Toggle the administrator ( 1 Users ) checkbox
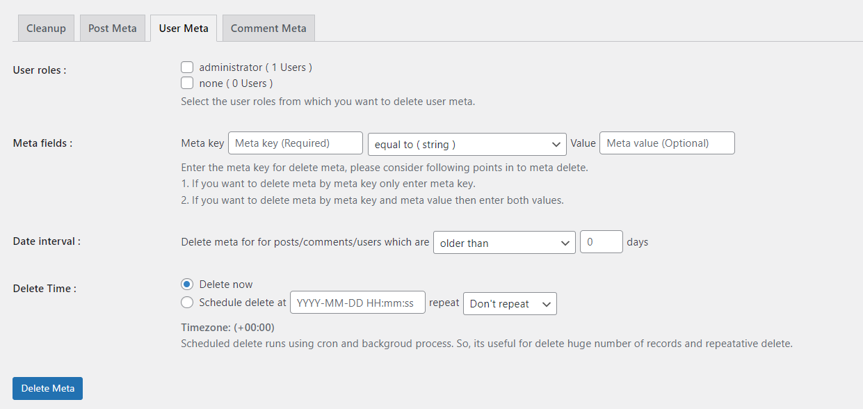 point(187,67)
